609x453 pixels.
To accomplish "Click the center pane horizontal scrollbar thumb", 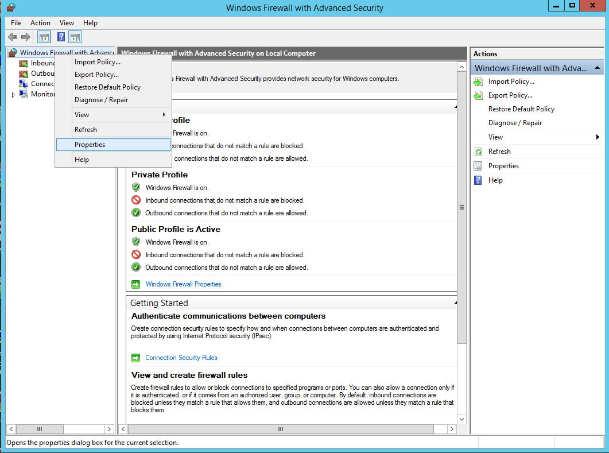I will coord(281,429).
